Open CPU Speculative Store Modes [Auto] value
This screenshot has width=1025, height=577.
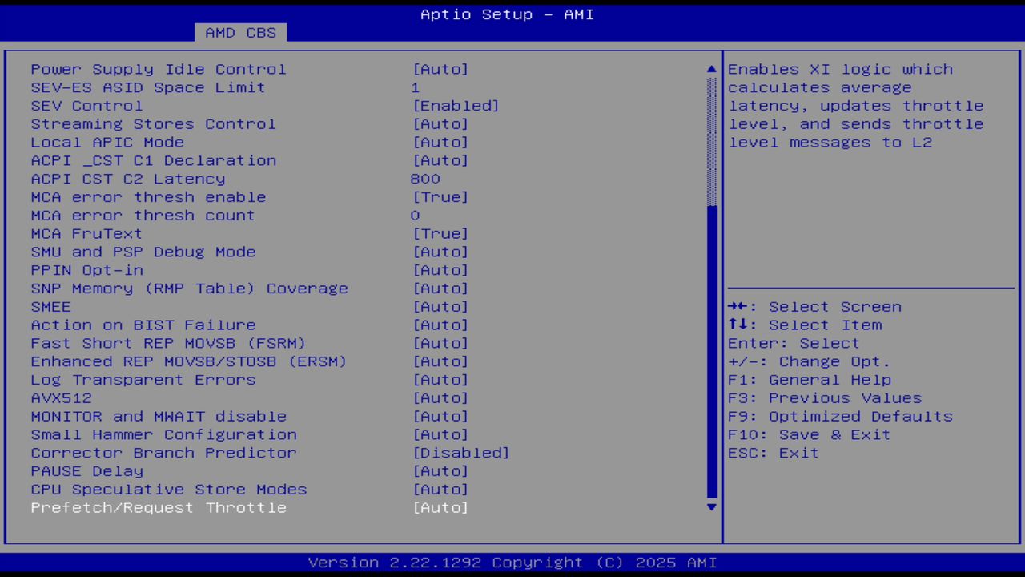[x=440, y=490]
